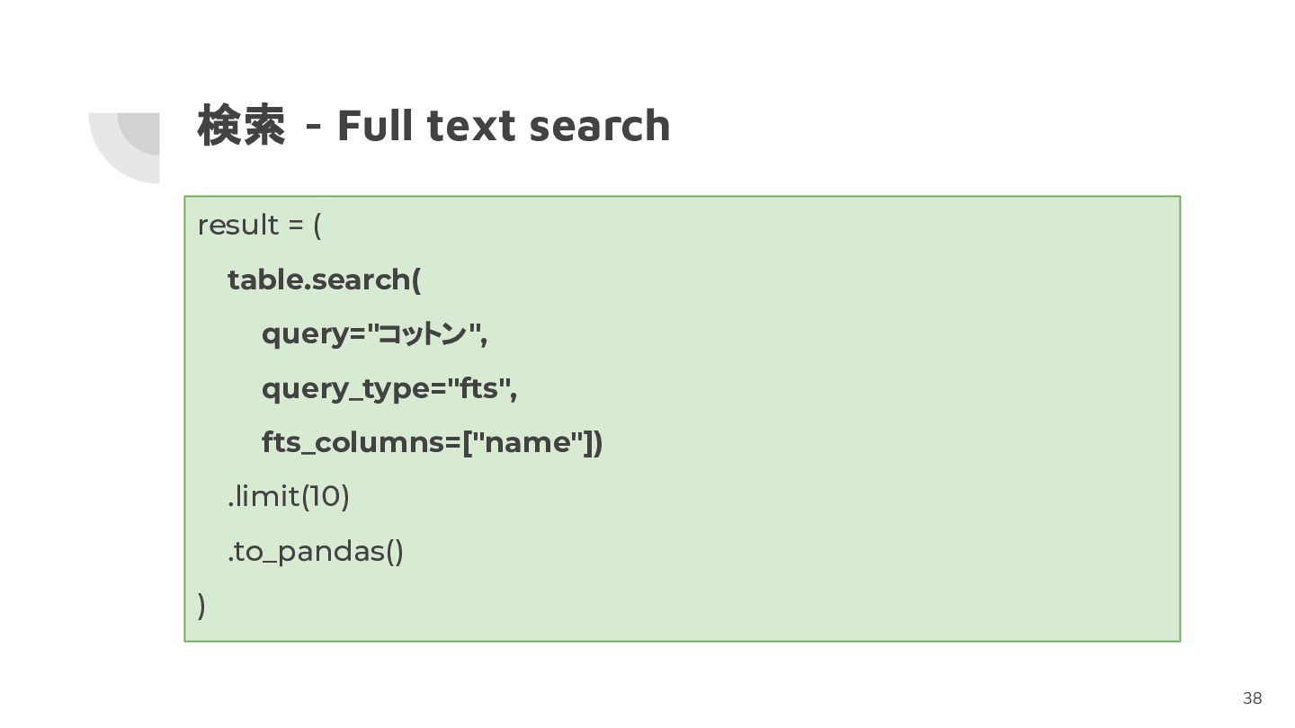Click the query="コットン" line

374,334
